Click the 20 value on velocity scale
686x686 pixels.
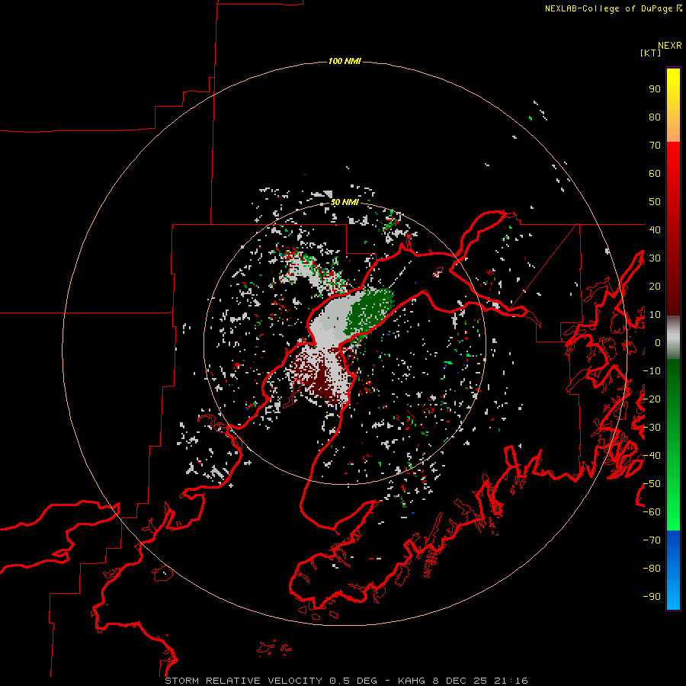point(655,286)
